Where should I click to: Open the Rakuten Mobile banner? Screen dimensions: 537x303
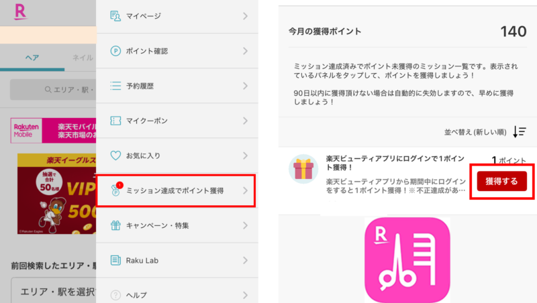(x=54, y=131)
